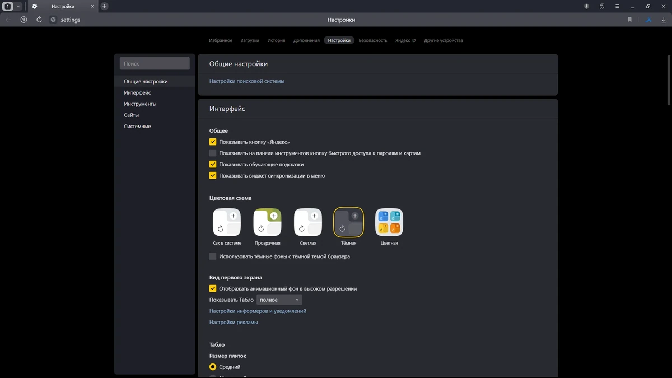Screen dimensions: 672x378
Task: Click the gear icon on the Настройки tab
Action: point(35,7)
